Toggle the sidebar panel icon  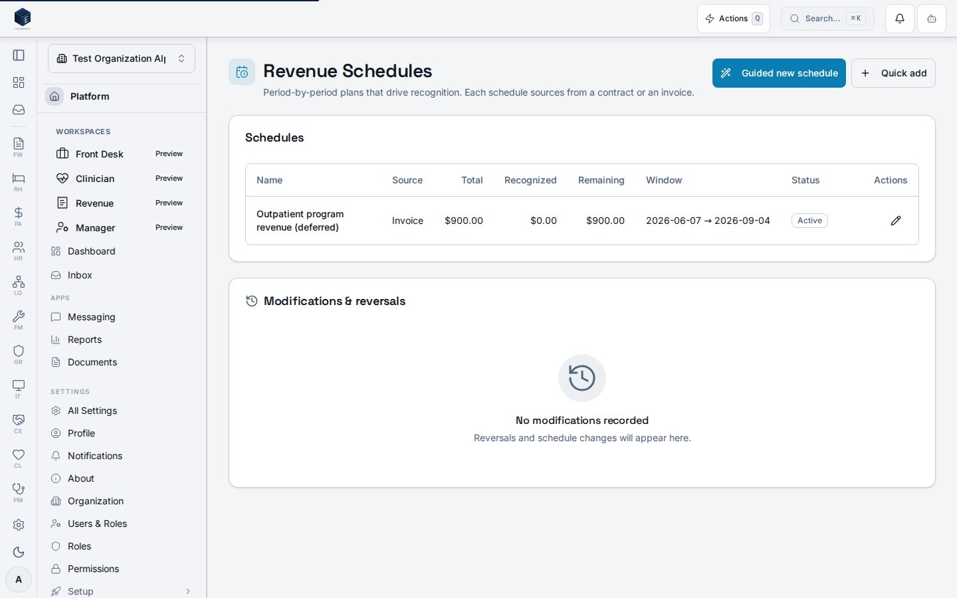[19, 55]
